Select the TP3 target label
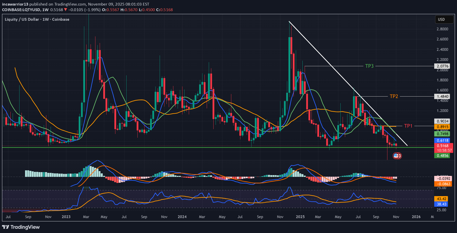The image size is (457, 233). point(369,66)
